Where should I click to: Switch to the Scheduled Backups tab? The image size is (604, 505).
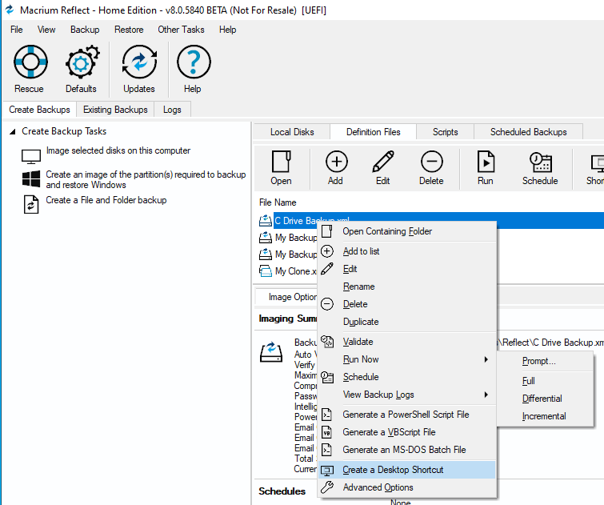tap(529, 132)
